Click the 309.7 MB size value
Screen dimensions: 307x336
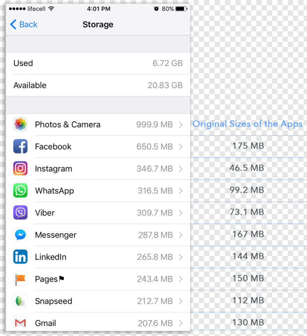(x=155, y=213)
